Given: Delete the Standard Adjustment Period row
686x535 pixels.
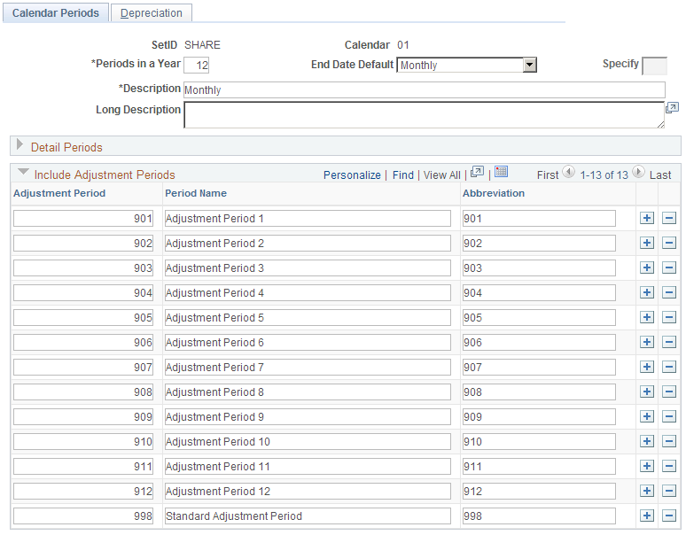Looking at the screenshot, I should [669, 516].
